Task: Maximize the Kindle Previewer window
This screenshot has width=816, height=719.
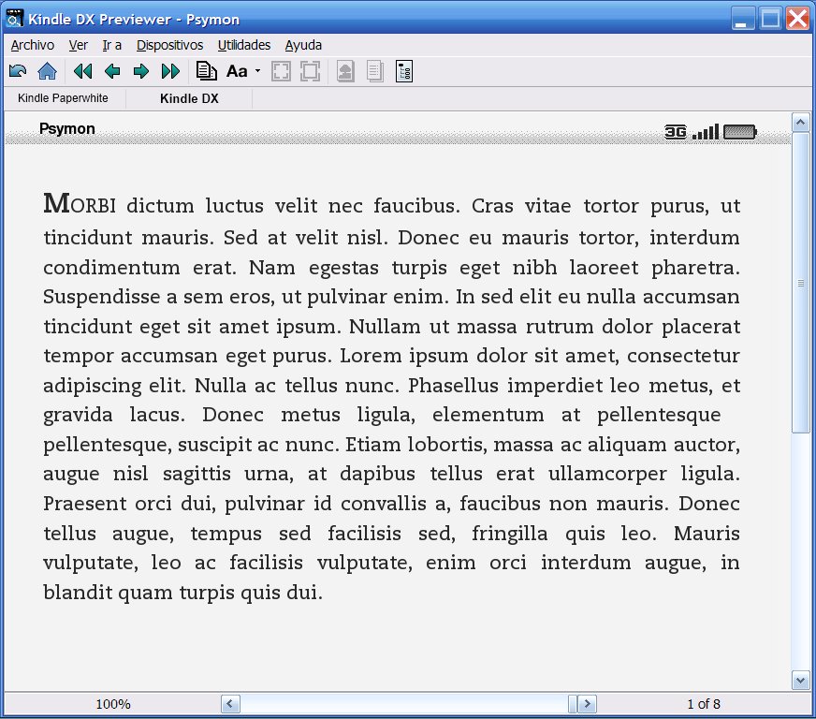Action: pyautogui.click(x=770, y=18)
